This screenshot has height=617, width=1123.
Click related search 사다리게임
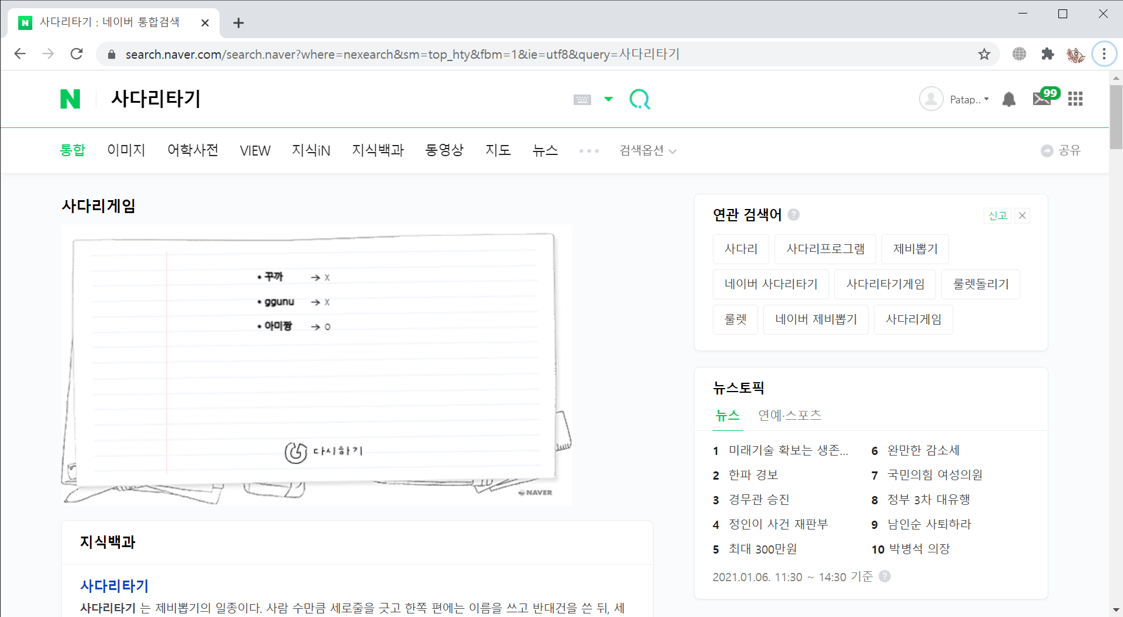coord(913,319)
